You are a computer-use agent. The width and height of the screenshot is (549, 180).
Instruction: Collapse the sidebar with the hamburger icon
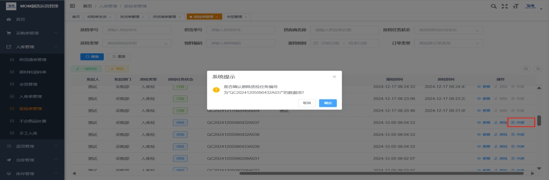[72, 6]
